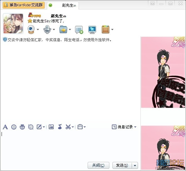The width and height of the screenshot is (186, 171).
Task: Send a window shake nudge
Action: coord(31,127)
